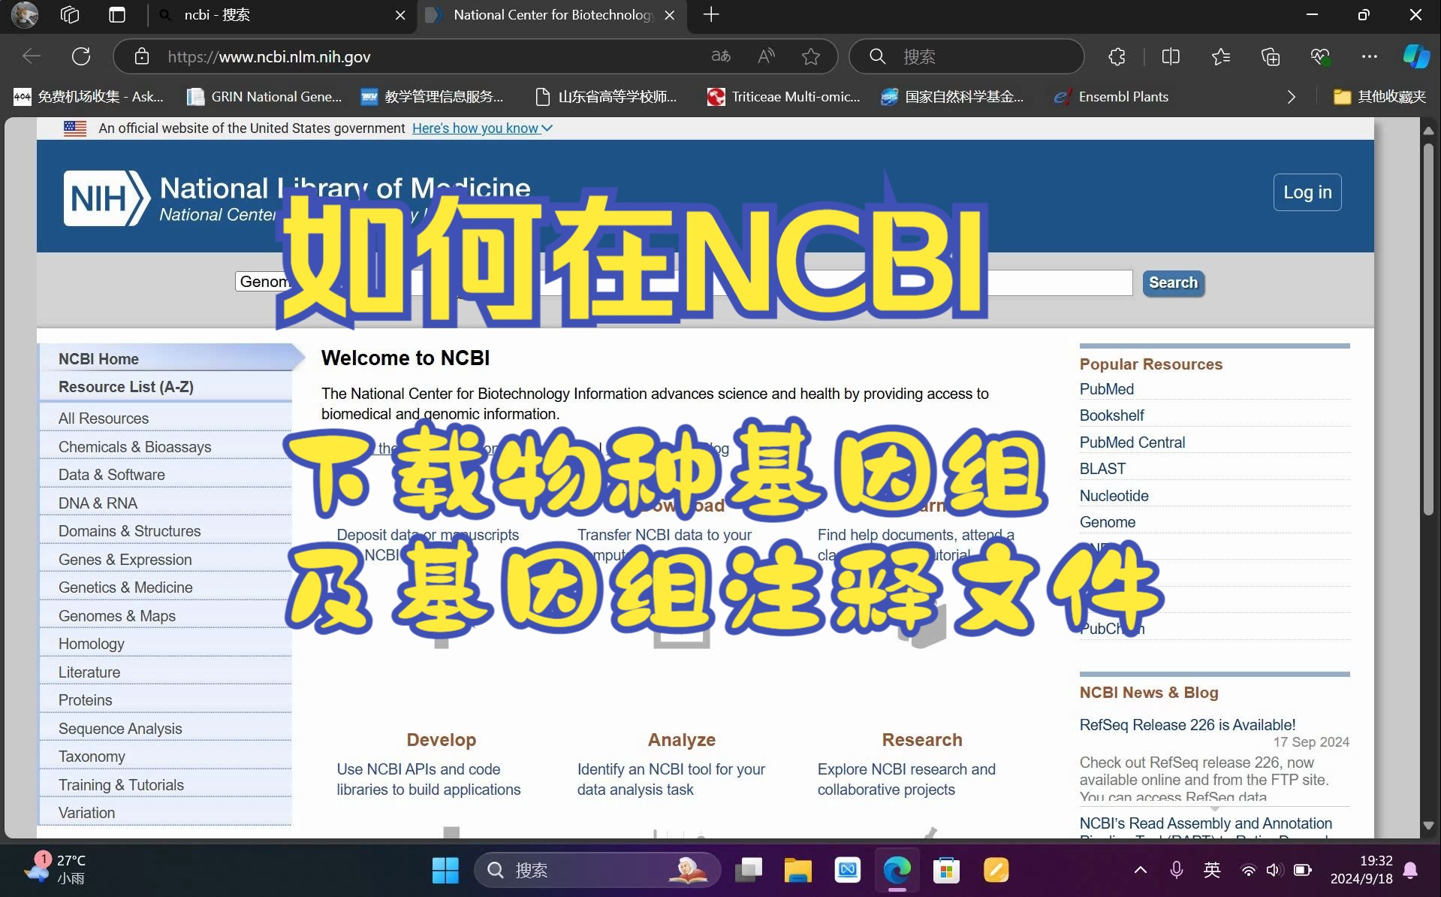Image resolution: width=1441 pixels, height=897 pixels.
Task: Refresh the current NCBI page
Action: coord(80,56)
